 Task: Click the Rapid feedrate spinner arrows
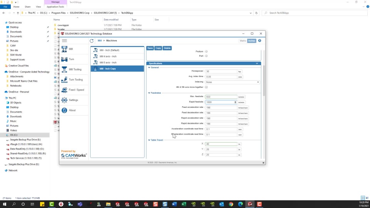235,102
